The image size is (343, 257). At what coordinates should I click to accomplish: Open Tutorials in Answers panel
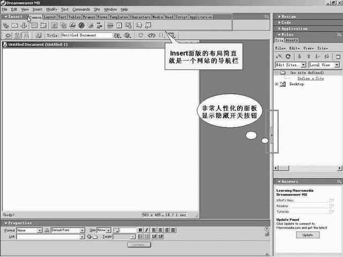(283, 212)
